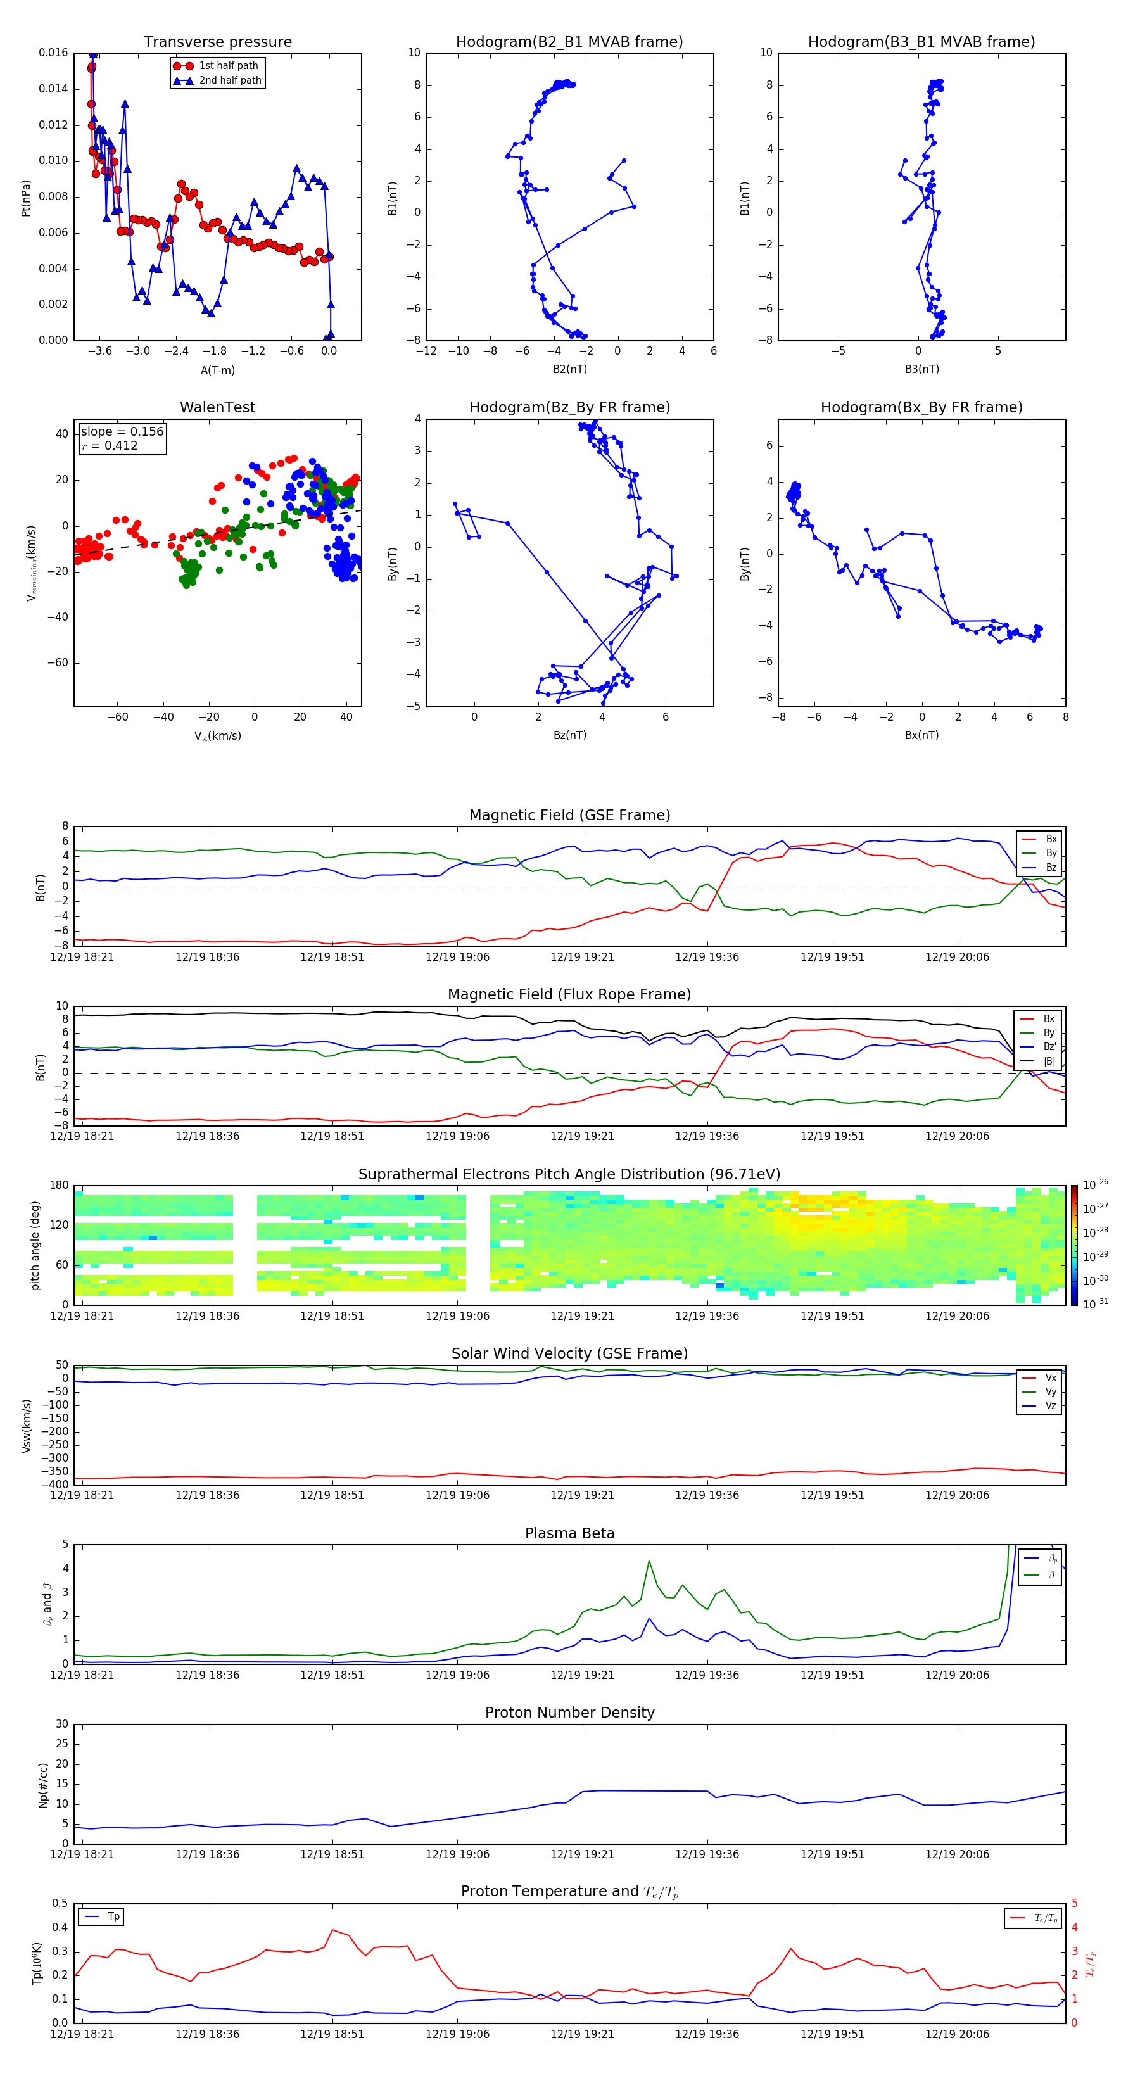Click the 'Np(#/cc)' y-axis label
Image resolution: width=1140 pixels, height=2090 pixels.
click(43, 1784)
